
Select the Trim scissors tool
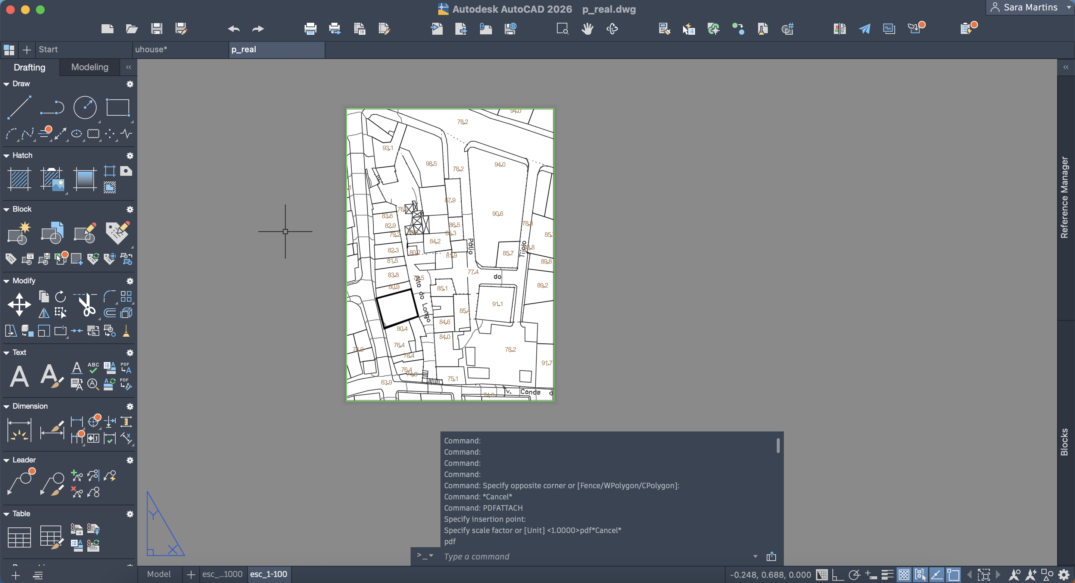pos(87,305)
